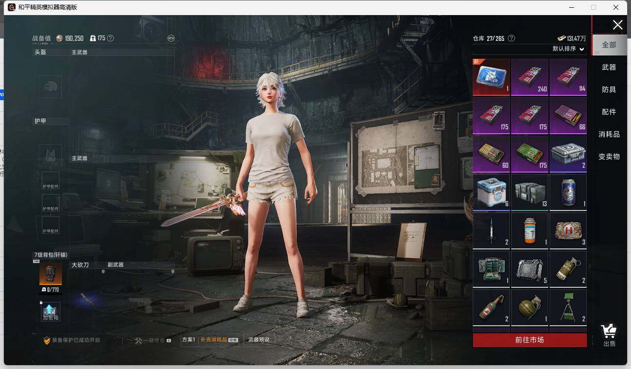Select the green med kit bag item

[x=491, y=269]
